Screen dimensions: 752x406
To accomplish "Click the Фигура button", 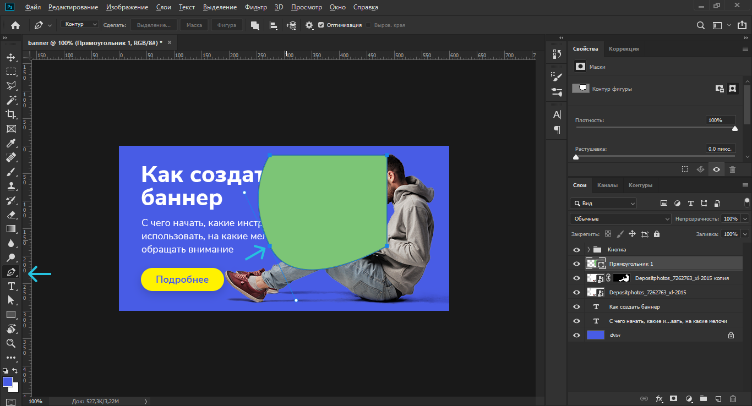I will pos(227,25).
